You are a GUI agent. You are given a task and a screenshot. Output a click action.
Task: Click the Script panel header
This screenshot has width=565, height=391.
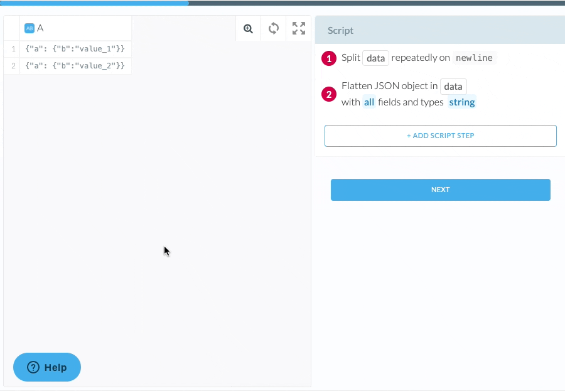pos(439,30)
